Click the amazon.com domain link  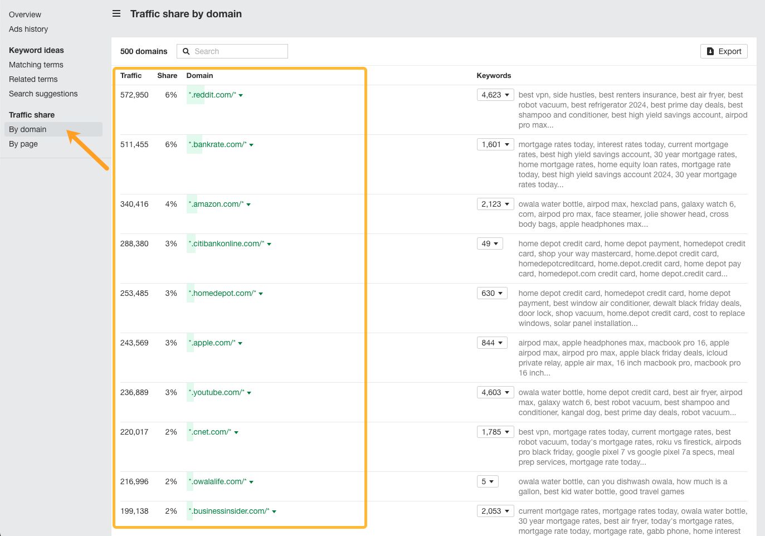pos(217,204)
